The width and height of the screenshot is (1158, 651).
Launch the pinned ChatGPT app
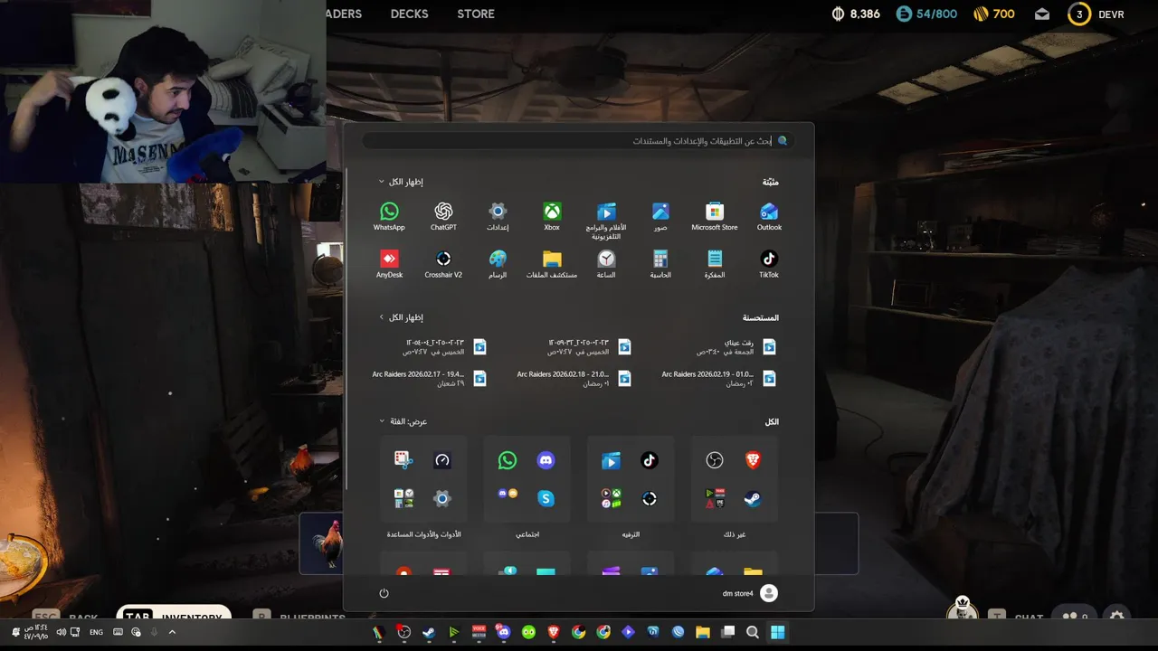[443, 216]
